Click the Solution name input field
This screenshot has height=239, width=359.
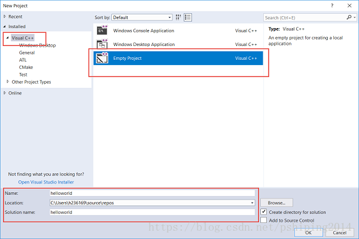(152, 212)
